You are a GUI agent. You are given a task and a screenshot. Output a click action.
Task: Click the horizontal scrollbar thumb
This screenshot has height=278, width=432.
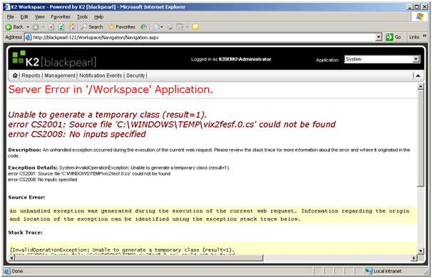tap(139, 258)
